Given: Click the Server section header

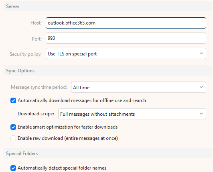Looking at the screenshot, I should tap(108, 6).
